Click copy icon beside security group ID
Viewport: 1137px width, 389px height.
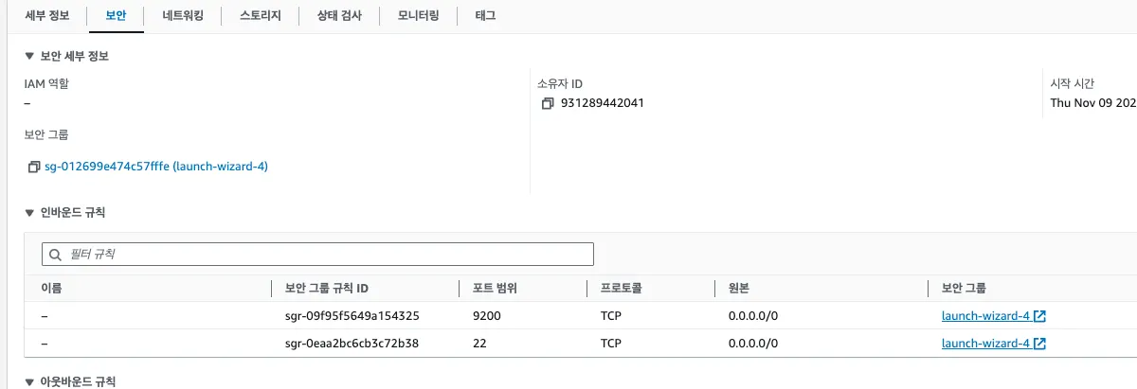pos(34,167)
